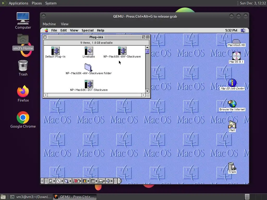The image size is (267, 200).
Task: Open the Mac OS View menu
Action: tap(74, 30)
